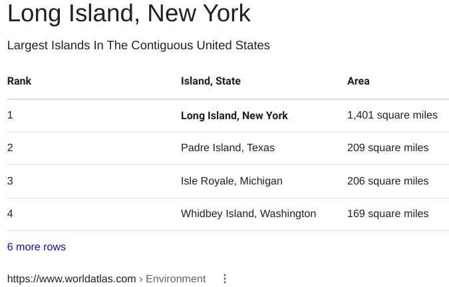Image resolution: width=449 pixels, height=287 pixels.
Task: Click rank number 3 in the table
Action: [x=10, y=181]
